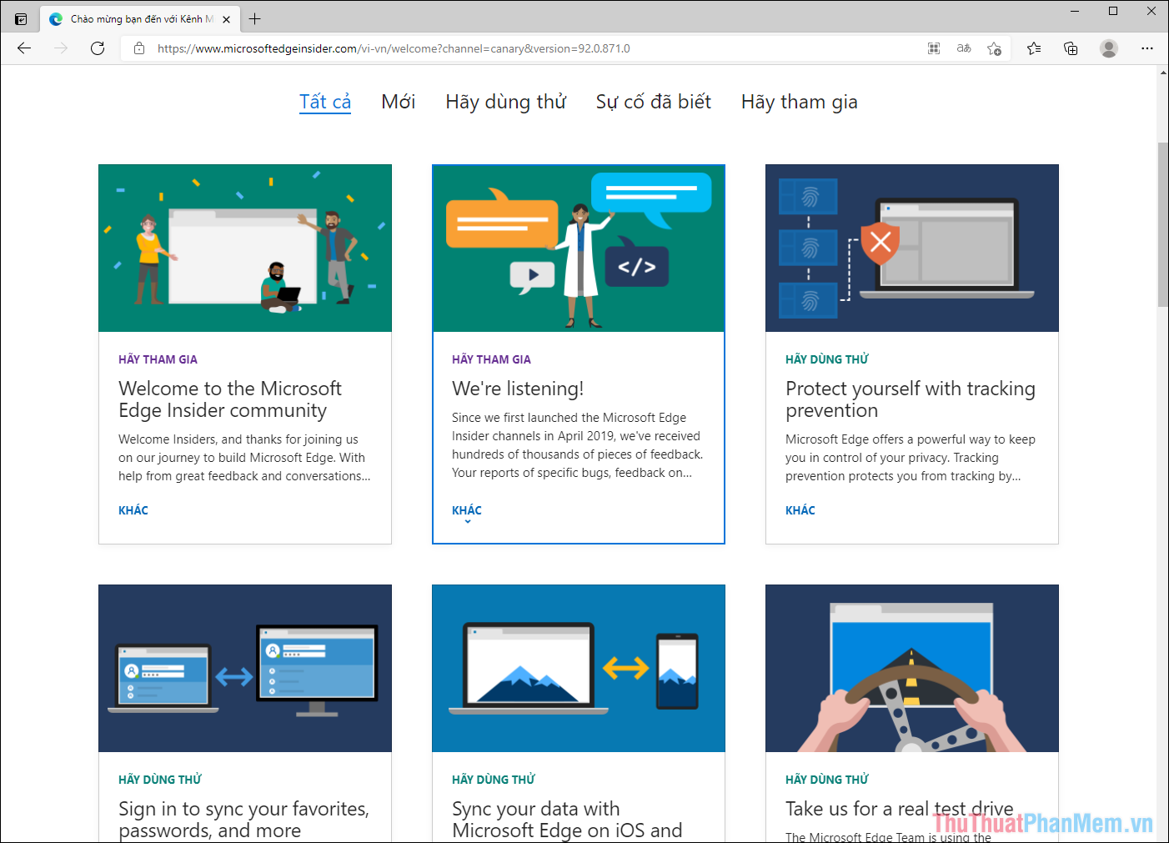The height and width of the screenshot is (843, 1169).
Task: Click the translate page icon
Action: (x=964, y=48)
